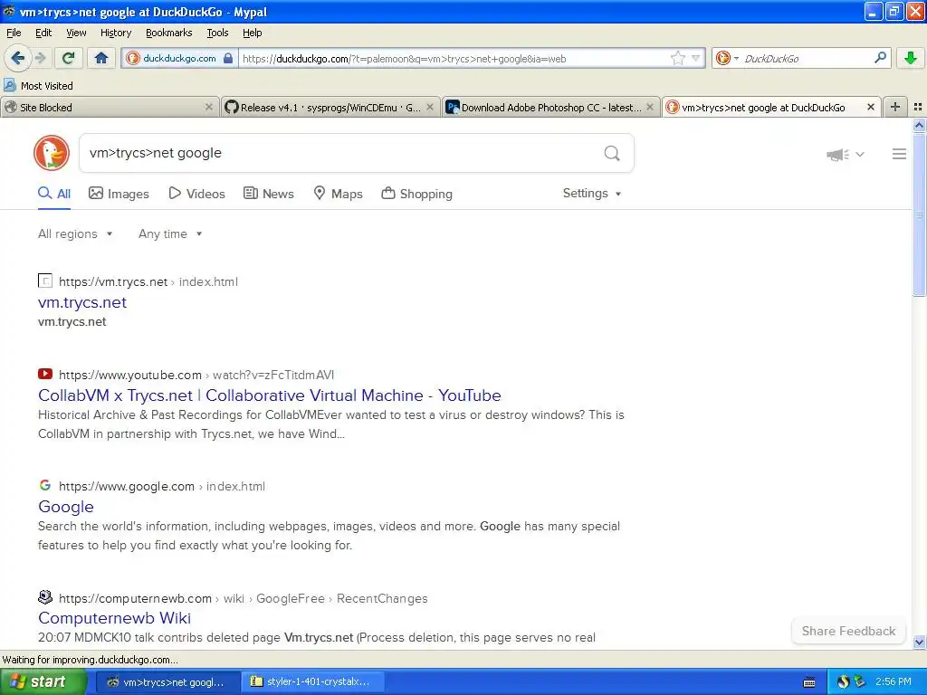The width and height of the screenshot is (927, 695).
Task: Select the Images results tab
Action: tap(119, 194)
